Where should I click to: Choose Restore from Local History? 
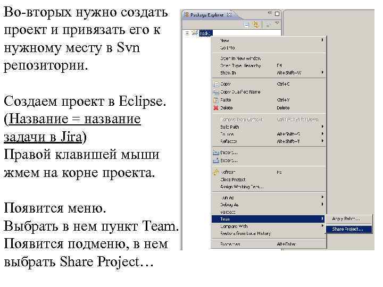(x=269, y=233)
